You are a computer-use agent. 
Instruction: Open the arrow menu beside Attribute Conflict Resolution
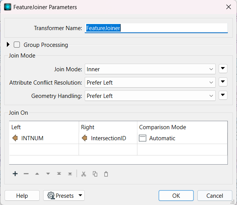coord(223,82)
